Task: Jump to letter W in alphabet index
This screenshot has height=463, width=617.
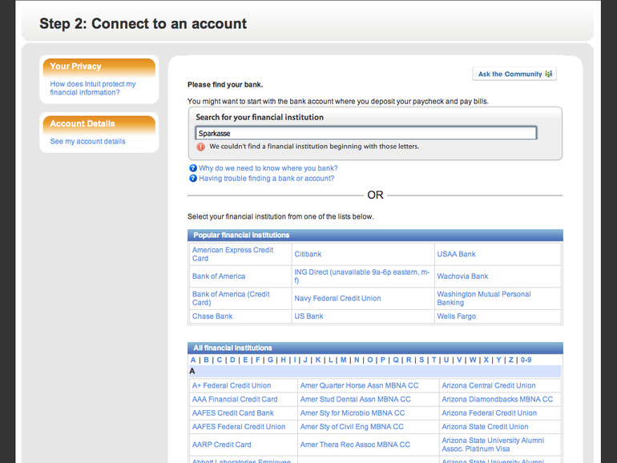Action: point(473,360)
